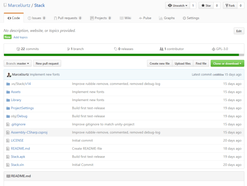
Task: Click the commits history clock icon
Action: coord(18,49)
